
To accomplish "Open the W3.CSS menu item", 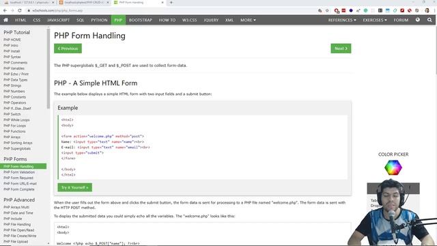I will [x=190, y=20].
